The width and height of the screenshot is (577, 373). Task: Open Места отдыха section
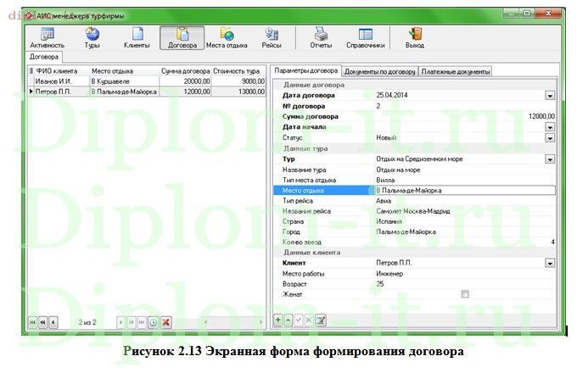[227, 38]
